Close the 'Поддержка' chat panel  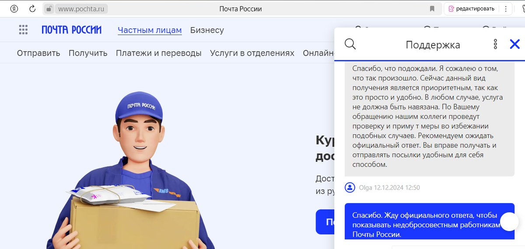(515, 44)
